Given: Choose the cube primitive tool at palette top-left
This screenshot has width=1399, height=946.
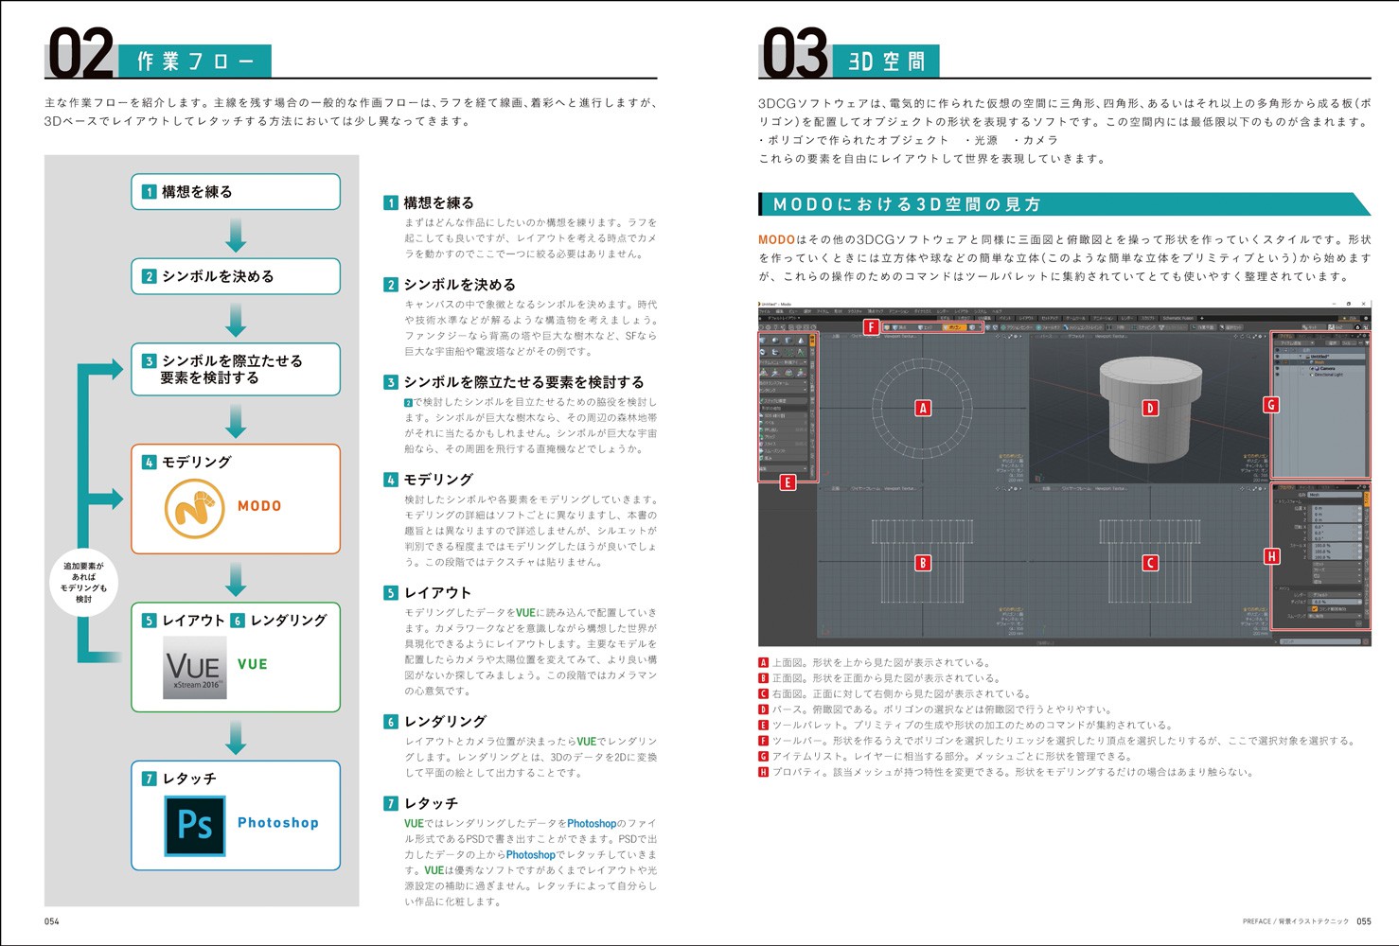Looking at the screenshot, I should coord(764,341).
